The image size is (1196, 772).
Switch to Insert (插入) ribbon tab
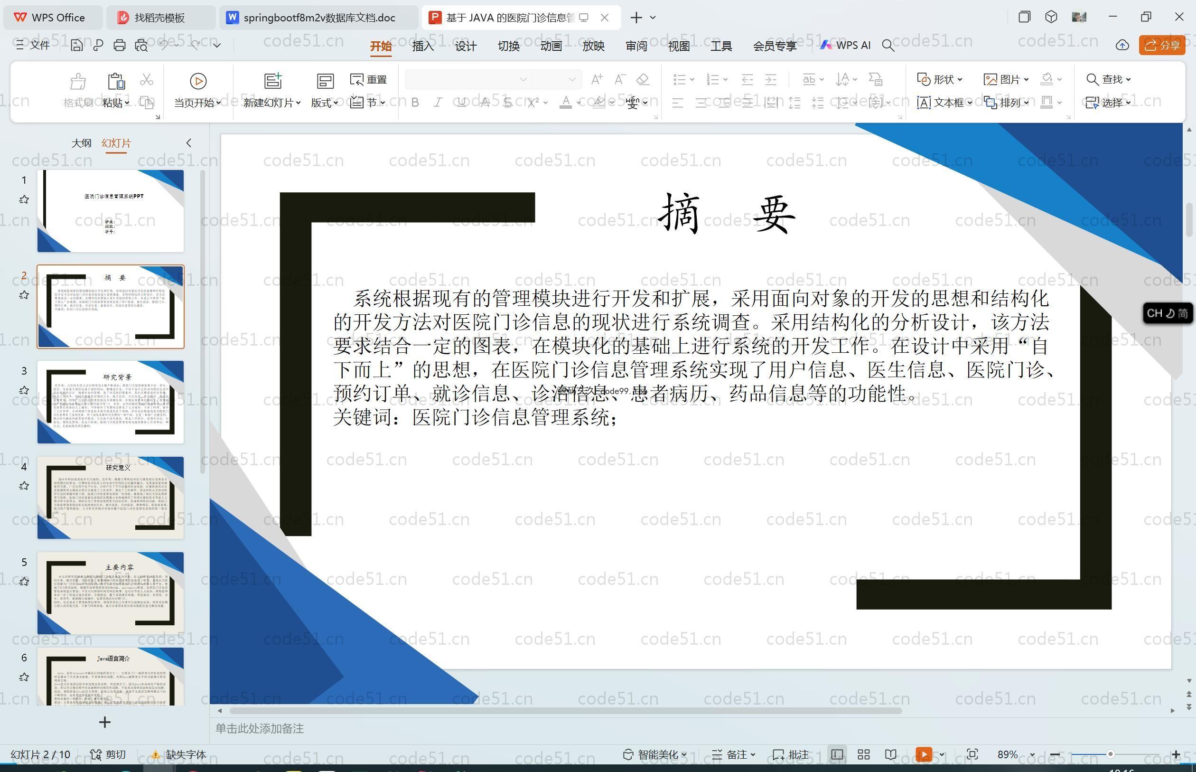coord(423,46)
